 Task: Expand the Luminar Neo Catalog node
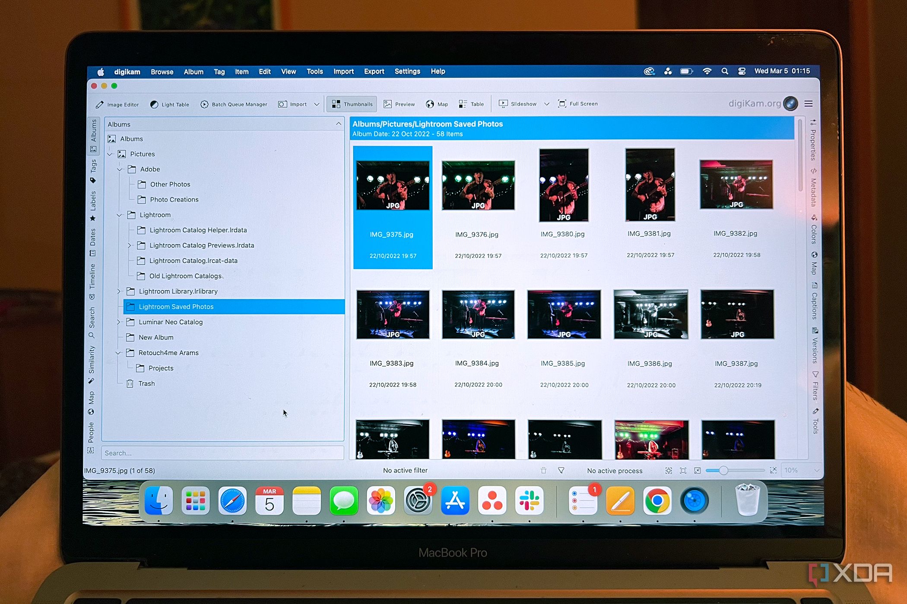point(119,322)
